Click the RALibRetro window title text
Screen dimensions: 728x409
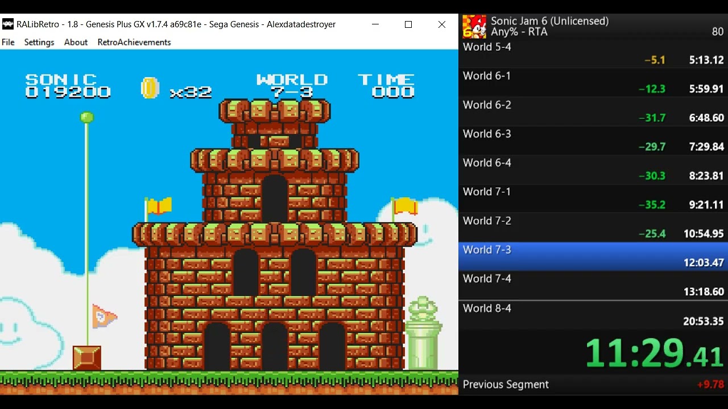pyautogui.click(x=176, y=24)
